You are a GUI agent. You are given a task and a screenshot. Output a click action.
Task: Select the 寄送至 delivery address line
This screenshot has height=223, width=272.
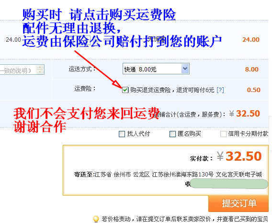click(168, 175)
